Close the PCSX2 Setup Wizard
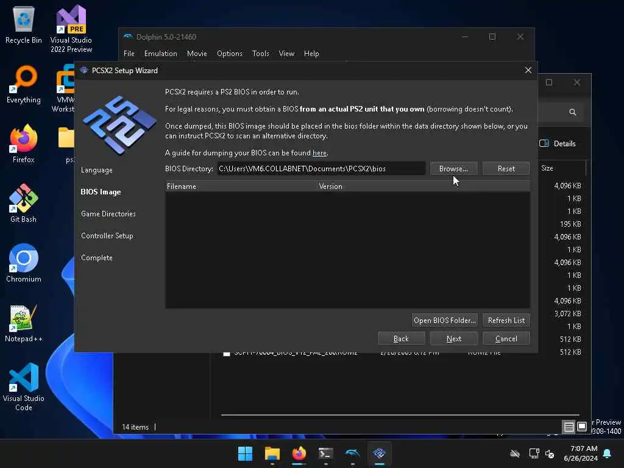This screenshot has width=624, height=468. click(x=528, y=71)
